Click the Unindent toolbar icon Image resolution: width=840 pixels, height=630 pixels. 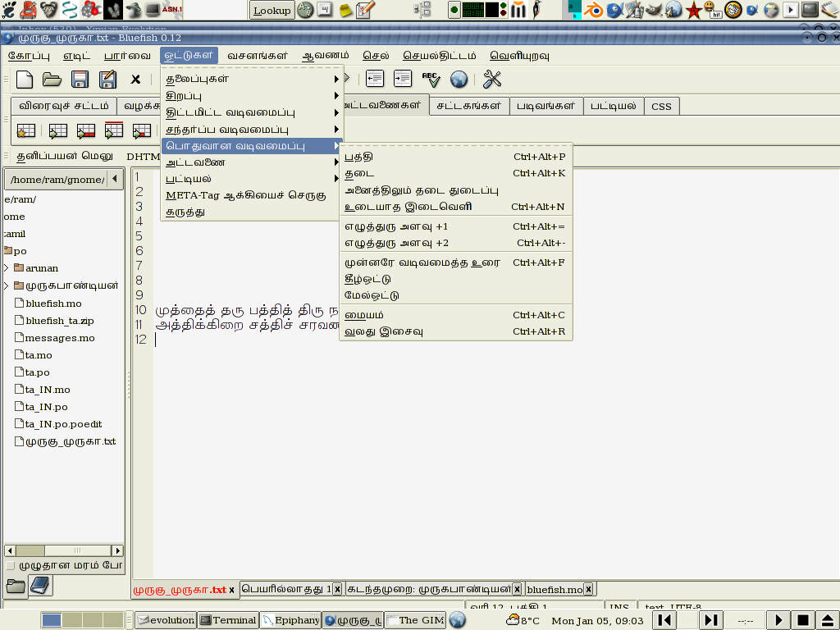tap(374, 79)
